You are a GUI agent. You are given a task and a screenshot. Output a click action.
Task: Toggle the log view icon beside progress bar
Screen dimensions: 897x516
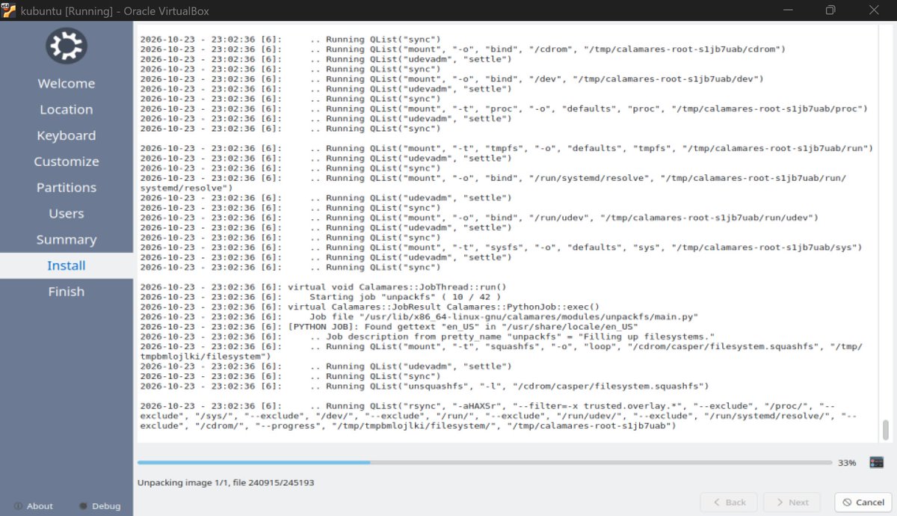point(877,463)
